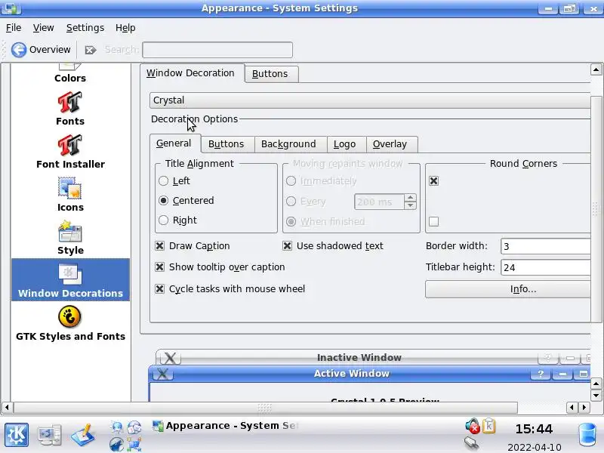Toggle Cycle tasks with mouse wheel

coord(159,288)
